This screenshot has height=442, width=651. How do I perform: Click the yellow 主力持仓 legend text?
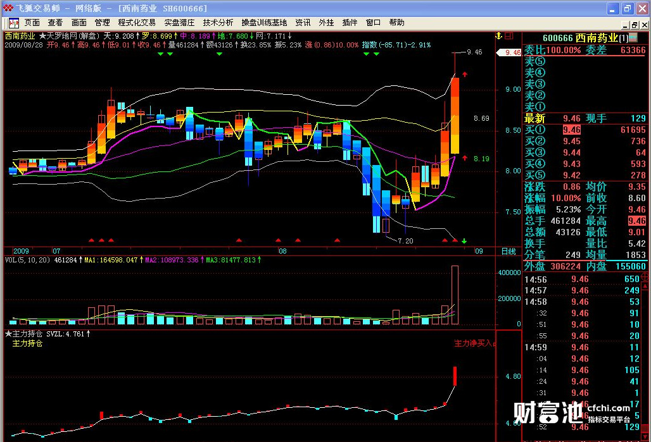[27, 343]
